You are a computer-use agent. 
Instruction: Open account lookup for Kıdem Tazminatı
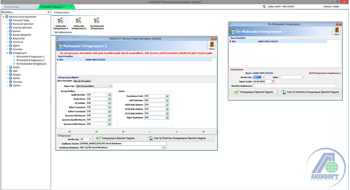tap(109, 111)
